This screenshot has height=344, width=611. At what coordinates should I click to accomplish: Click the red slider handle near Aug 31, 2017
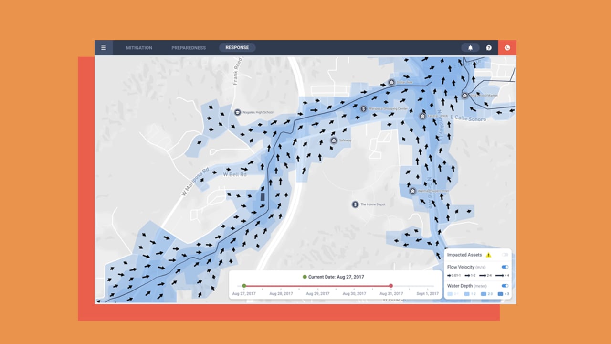[x=390, y=286]
